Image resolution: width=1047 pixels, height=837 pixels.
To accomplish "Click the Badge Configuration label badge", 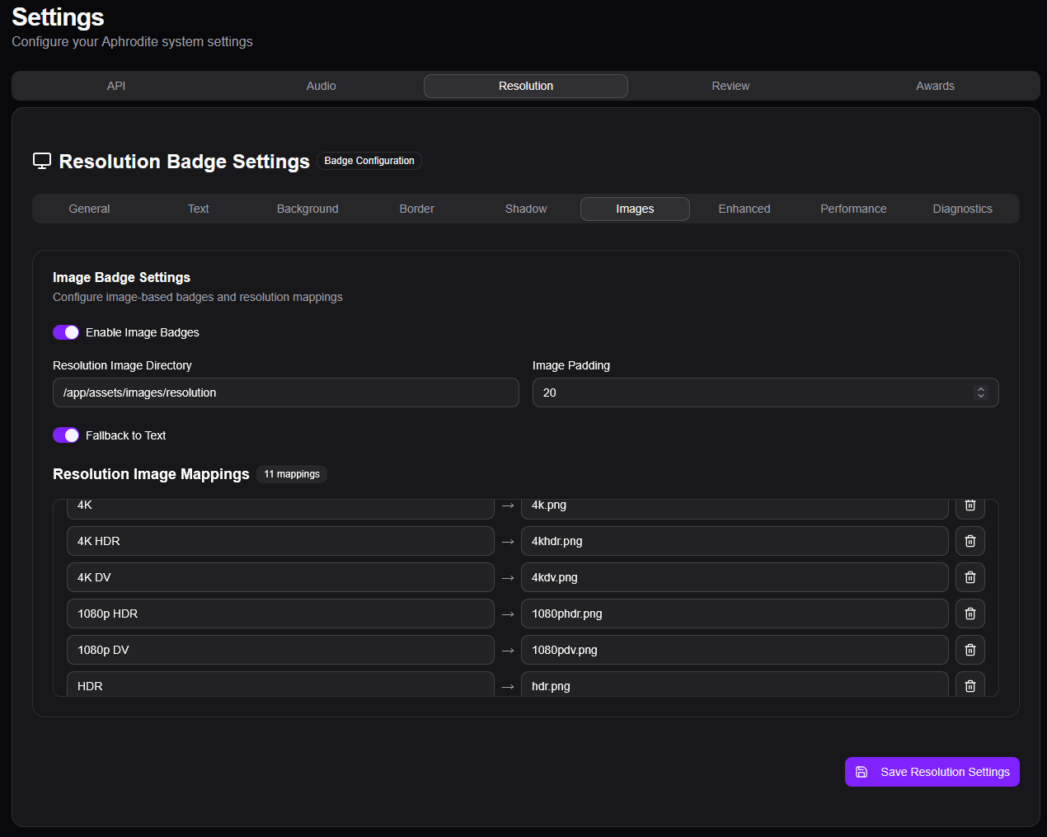I will point(369,161).
